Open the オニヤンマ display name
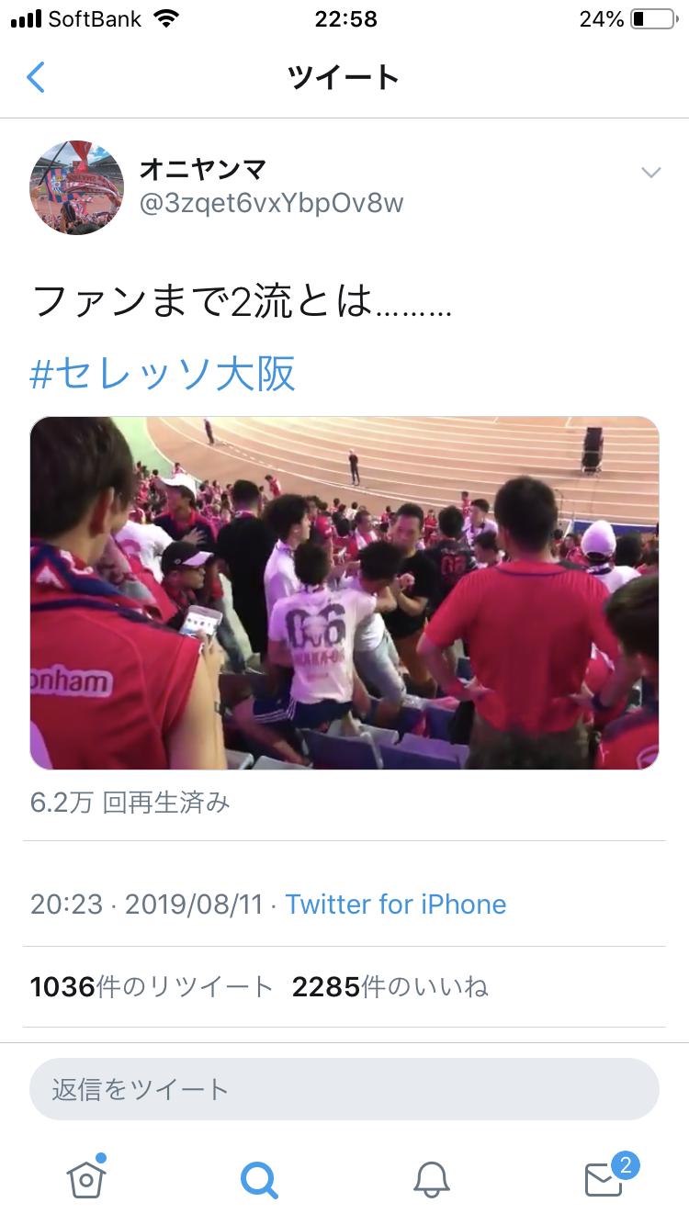Image resolution: width=689 pixels, height=1225 pixels. [x=203, y=170]
